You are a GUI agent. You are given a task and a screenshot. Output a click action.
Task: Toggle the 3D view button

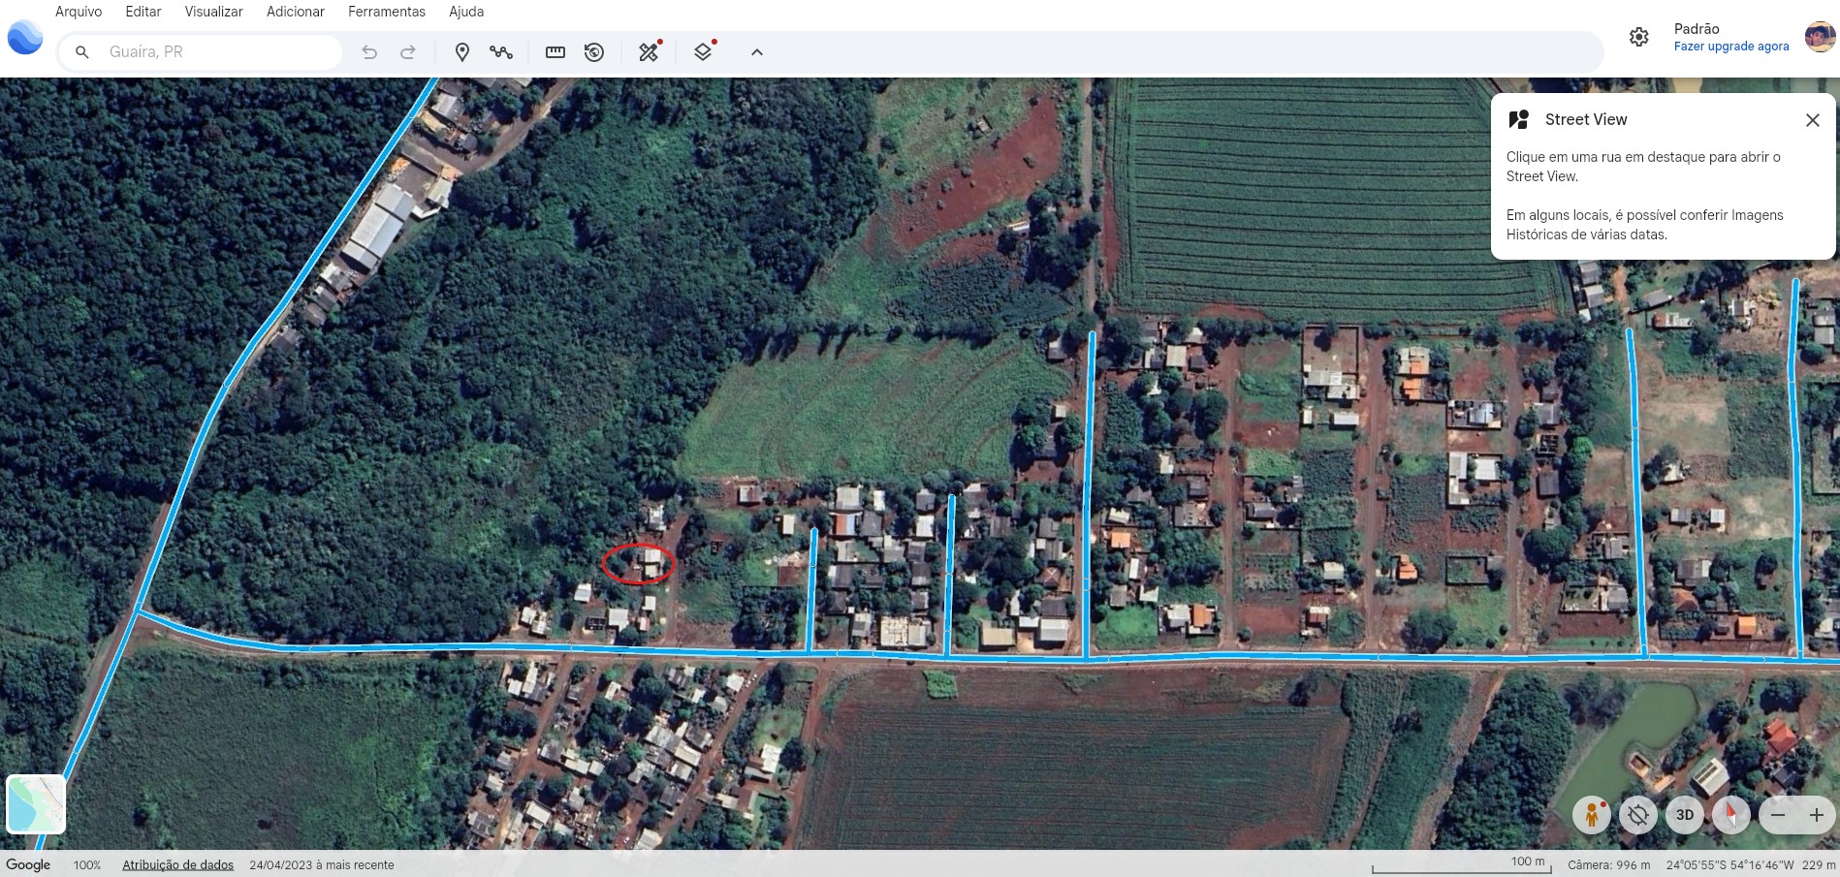pos(1685,815)
